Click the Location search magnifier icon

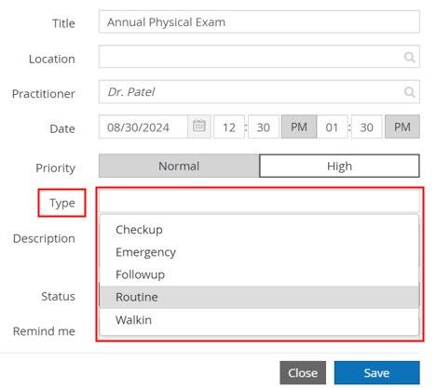(409, 57)
